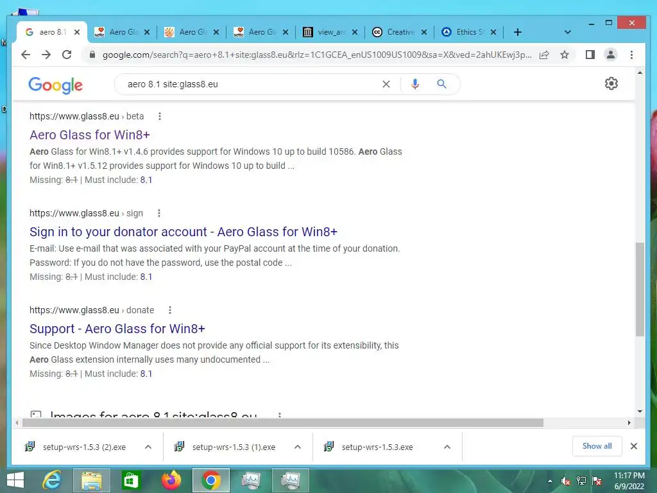View site information padlock icon

point(92,55)
